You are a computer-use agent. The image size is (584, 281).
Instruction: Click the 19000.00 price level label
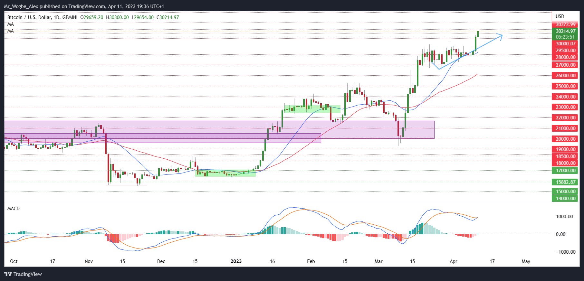pyautogui.click(x=565, y=149)
